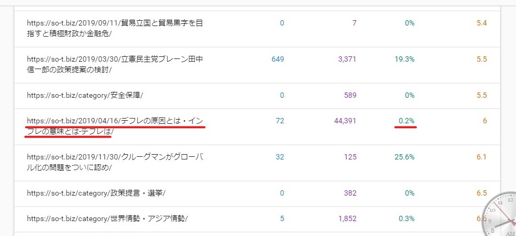The image size is (516, 236).
Task: Click the 44,391 impressions value
Action: coord(345,121)
